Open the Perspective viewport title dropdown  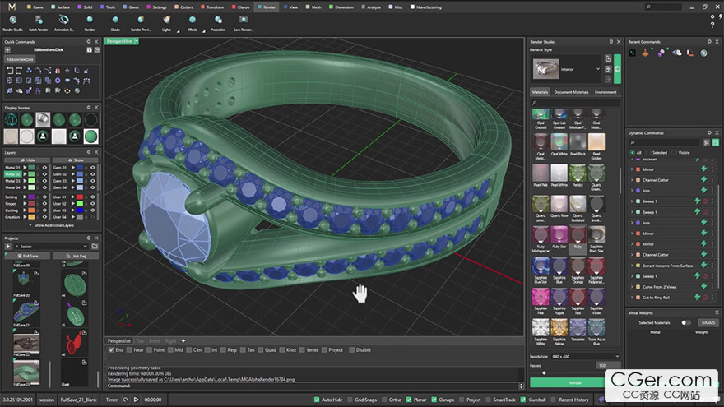[x=137, y=41]
